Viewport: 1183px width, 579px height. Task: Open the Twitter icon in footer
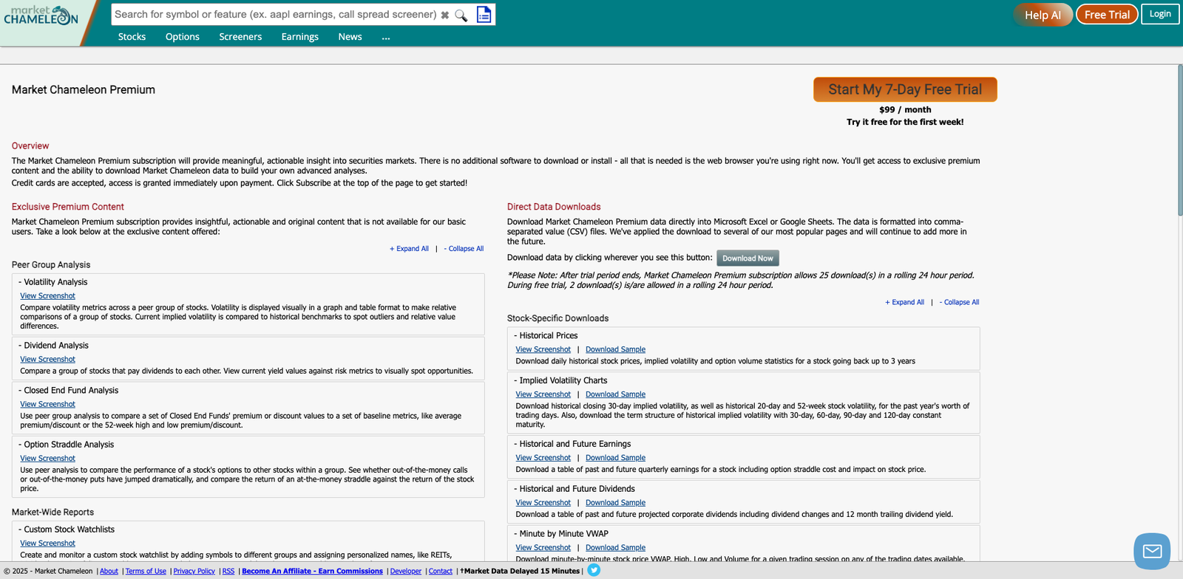[594, 570]
